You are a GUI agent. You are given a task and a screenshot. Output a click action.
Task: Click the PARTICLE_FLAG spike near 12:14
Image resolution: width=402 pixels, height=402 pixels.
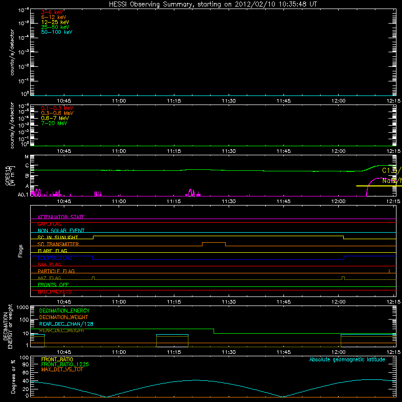pyautogui.click(x=389, y=271)
